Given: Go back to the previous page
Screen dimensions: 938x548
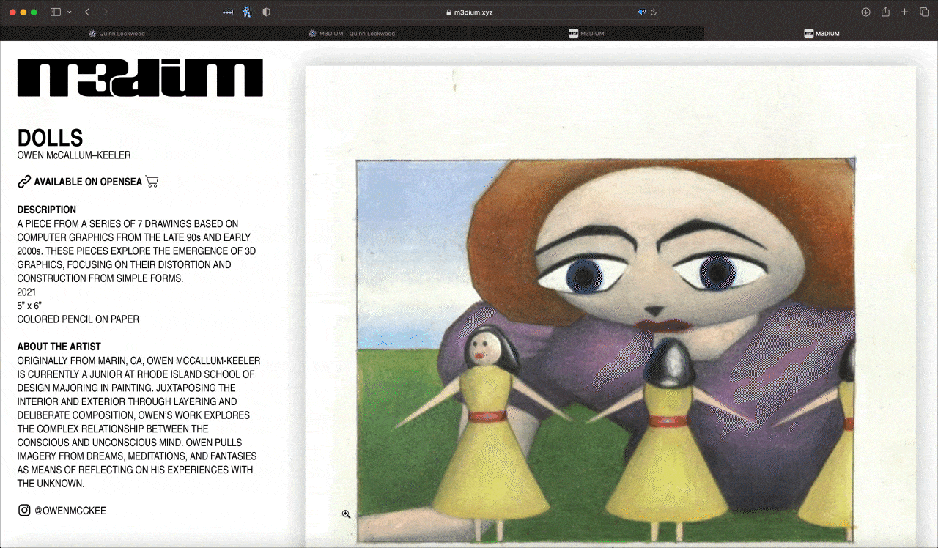Looking at the screenshot, I should pos(87,12).
